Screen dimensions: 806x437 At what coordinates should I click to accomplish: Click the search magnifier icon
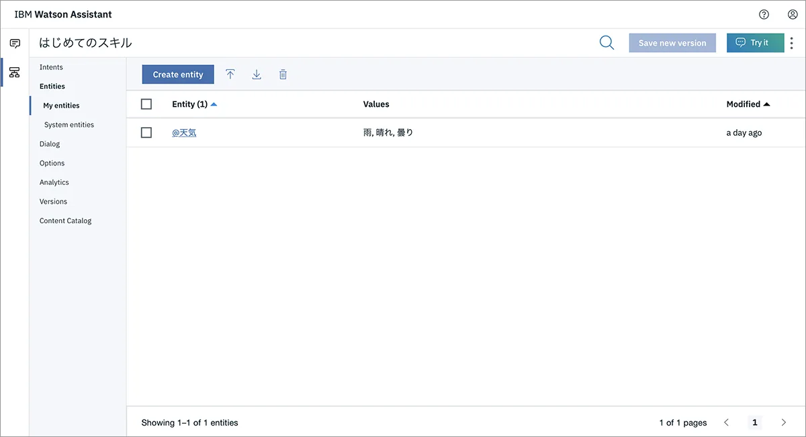coord(607,43)
